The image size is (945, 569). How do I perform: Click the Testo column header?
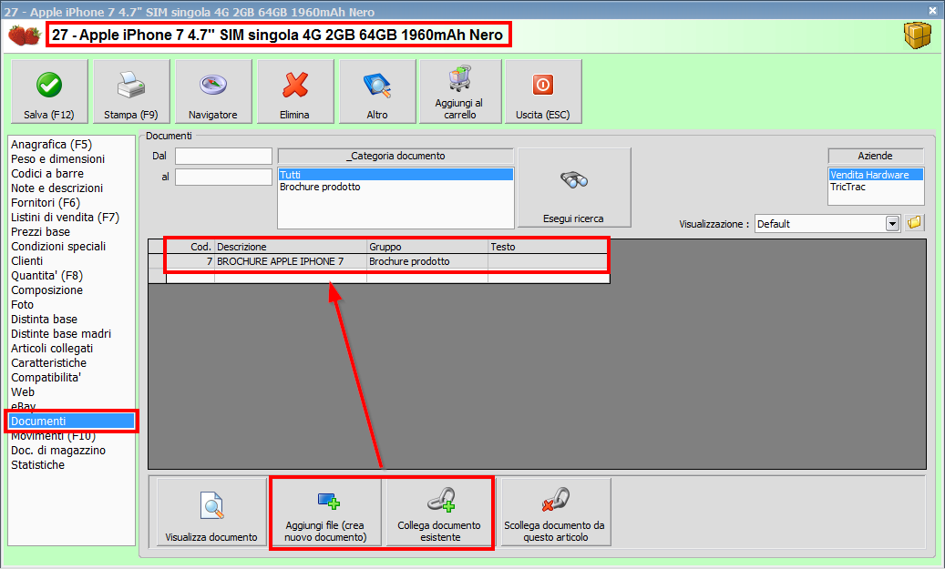(x=549, y=247)
